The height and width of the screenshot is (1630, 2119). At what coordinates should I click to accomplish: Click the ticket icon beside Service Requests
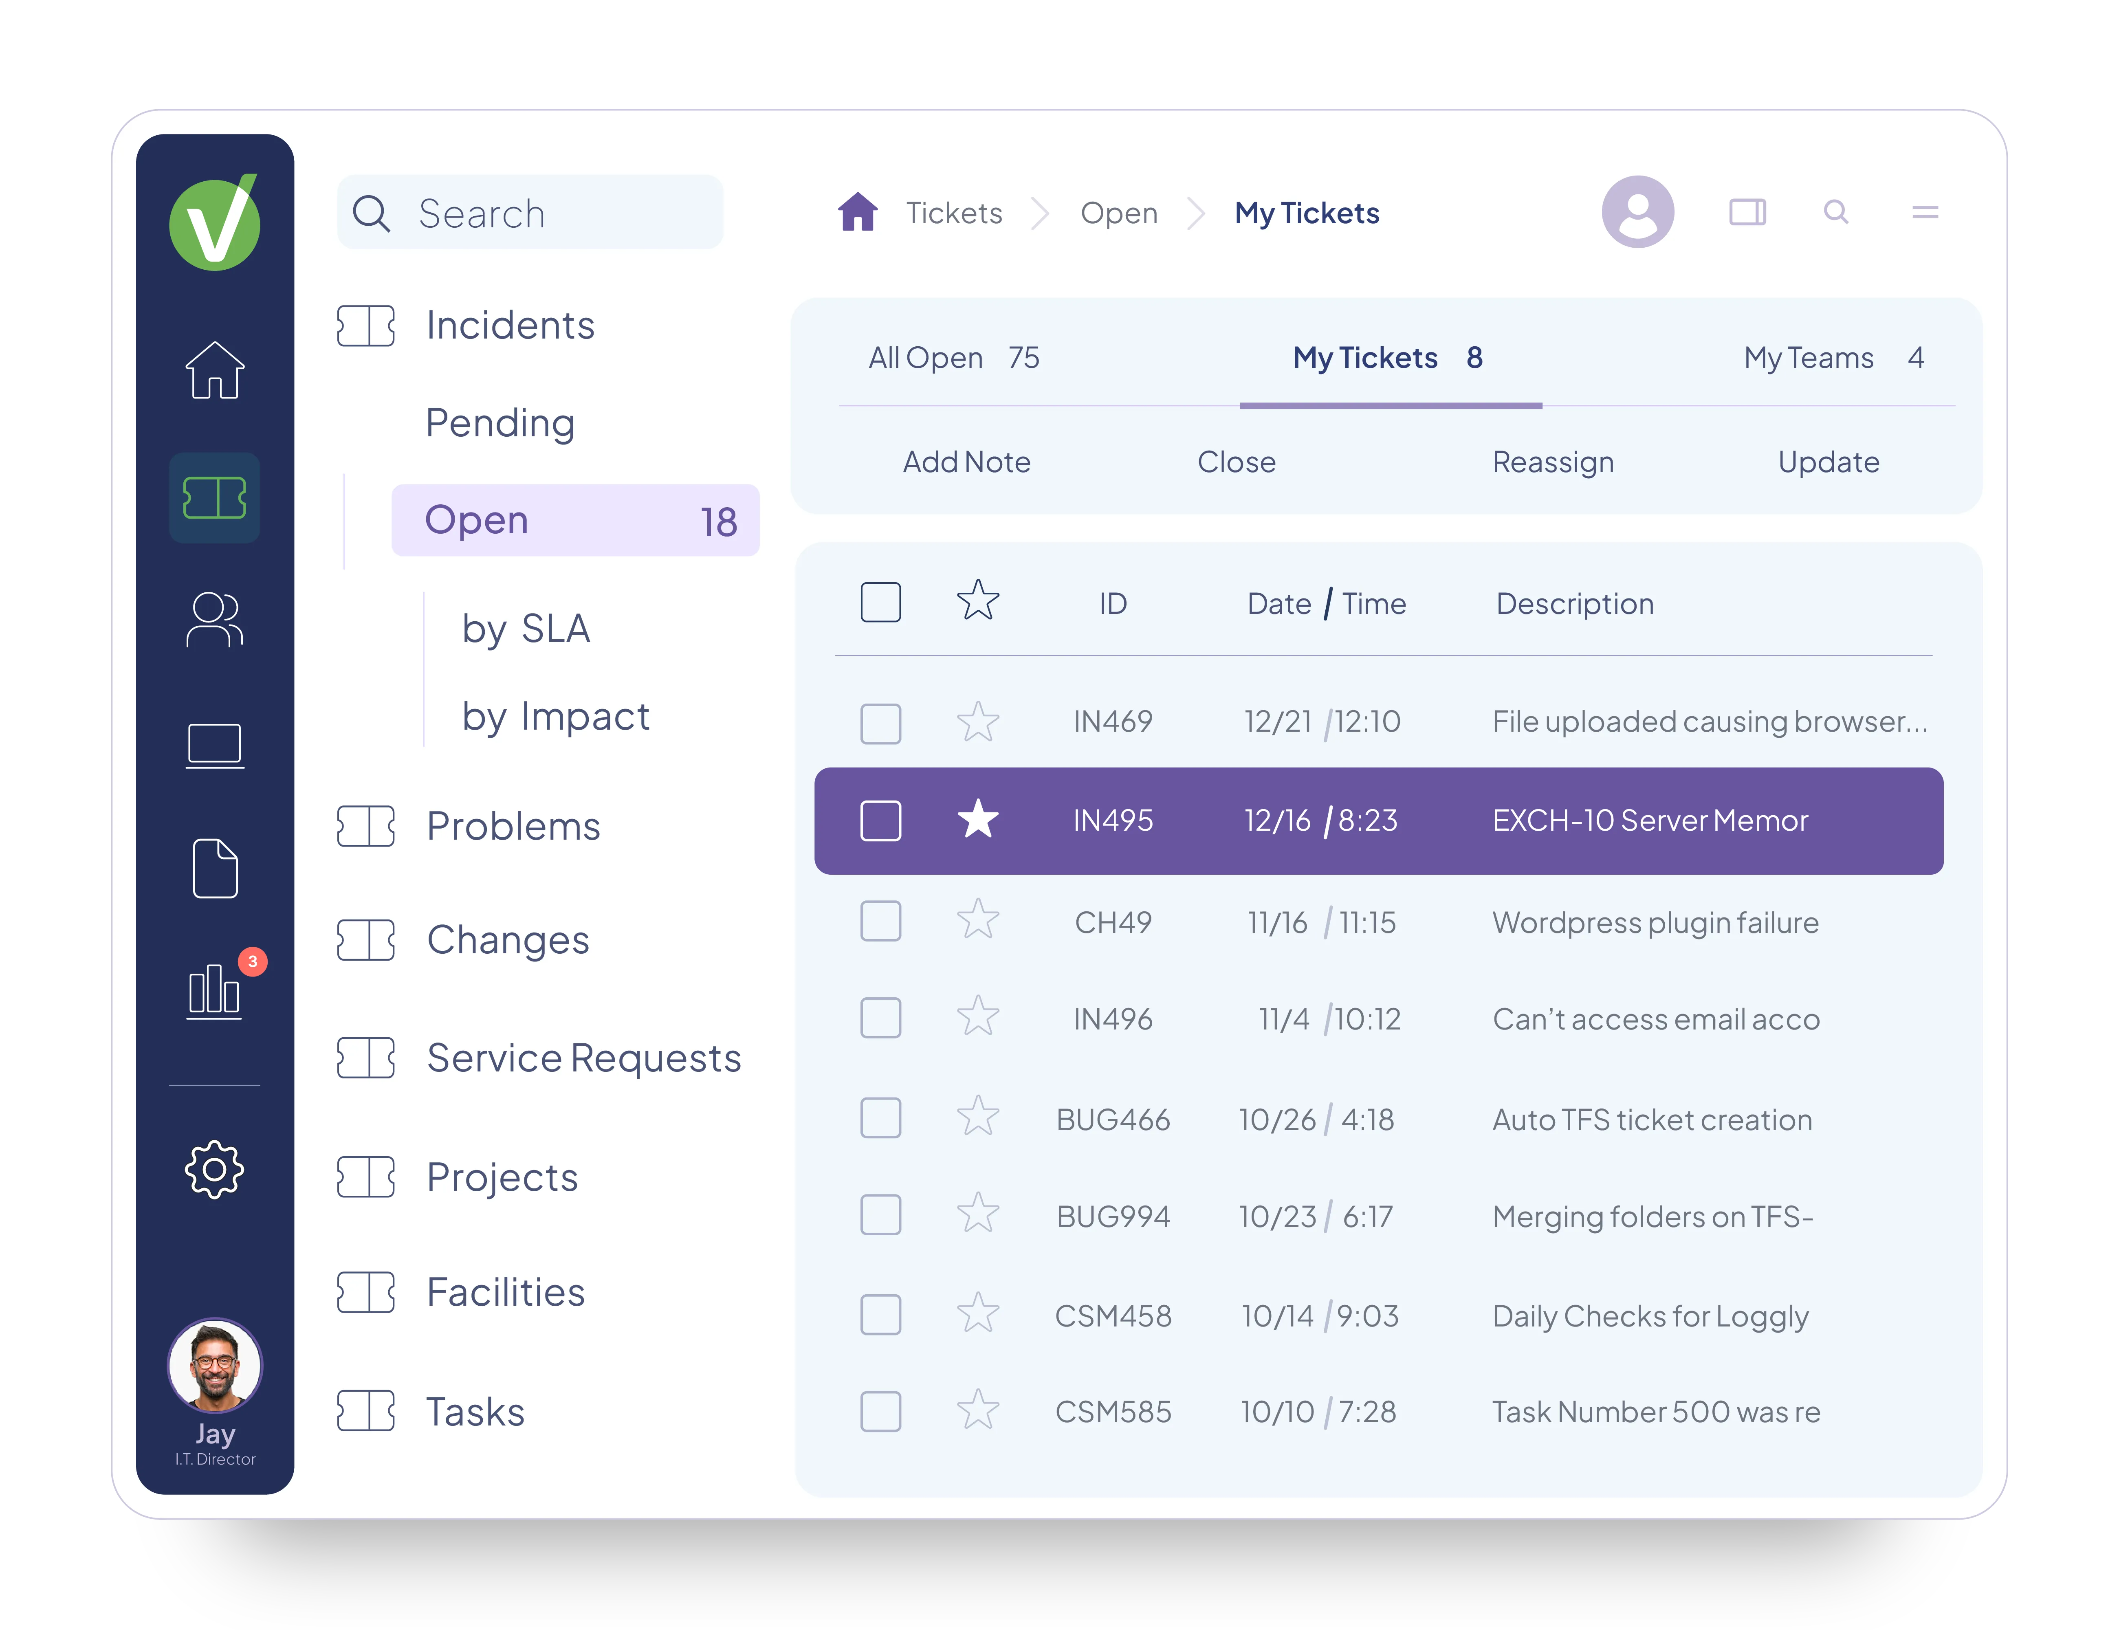366,1058
